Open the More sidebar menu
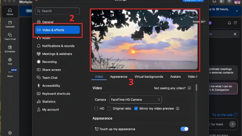The image size is (242, 136). pos(10,73)
